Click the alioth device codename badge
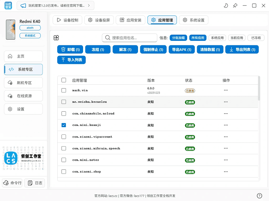Screen dimensions: 269x201 tap(30, 28)
